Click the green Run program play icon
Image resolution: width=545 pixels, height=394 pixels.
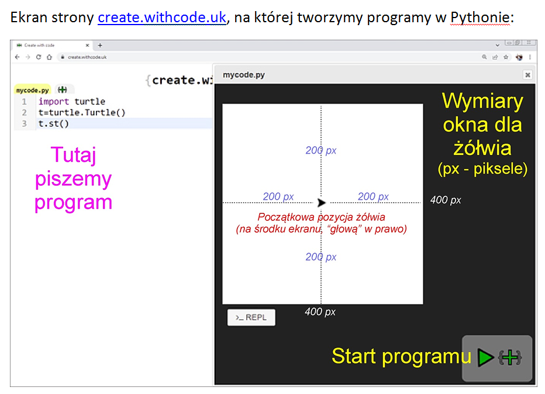click(485, 357)
